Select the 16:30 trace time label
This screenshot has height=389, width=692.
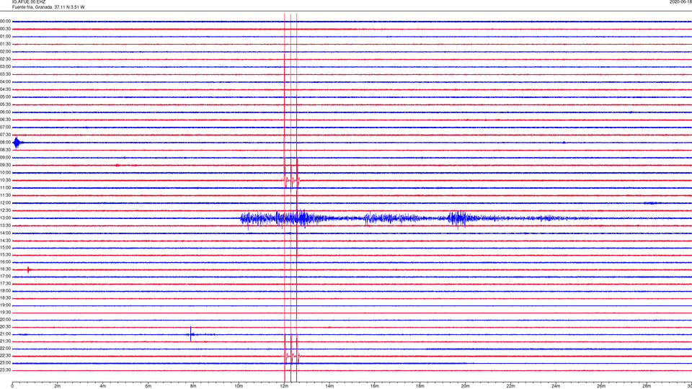point(5,269)
